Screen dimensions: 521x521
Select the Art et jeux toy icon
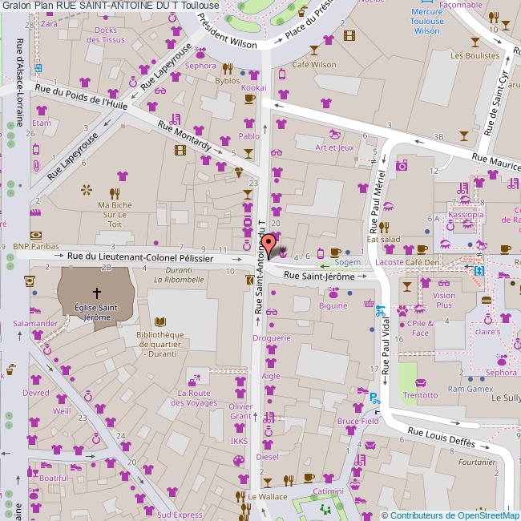pos(334,135)
